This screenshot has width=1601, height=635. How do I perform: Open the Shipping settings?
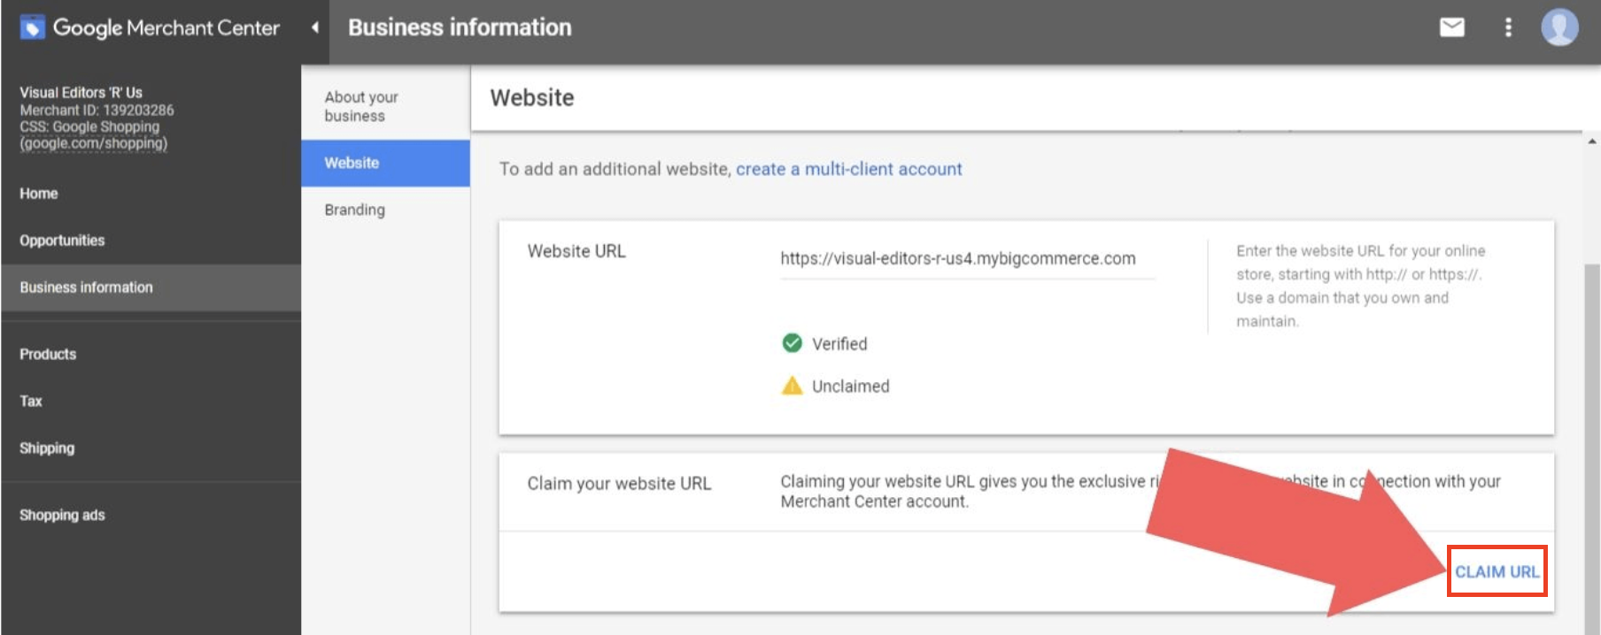pos(47,448)
